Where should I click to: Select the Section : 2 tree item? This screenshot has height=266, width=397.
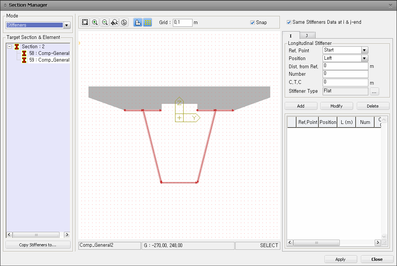click(x=33, y=46)
